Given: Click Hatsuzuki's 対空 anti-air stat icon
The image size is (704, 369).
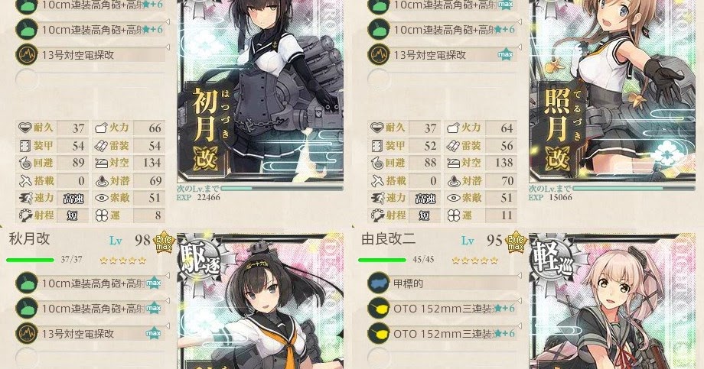Looking at the screenshot, I should pos(101,163).
